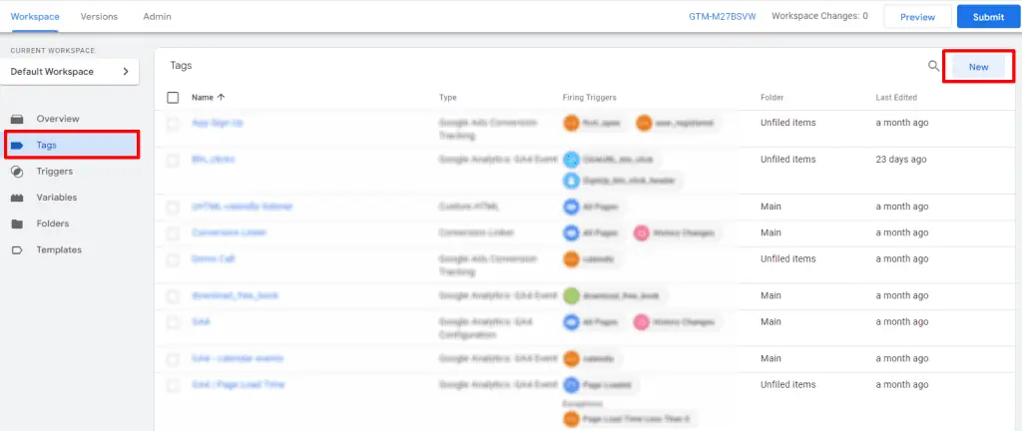Viewport: 1022px width, 431px height.
Task: Click the Preview button
Action: click(917, 17)
